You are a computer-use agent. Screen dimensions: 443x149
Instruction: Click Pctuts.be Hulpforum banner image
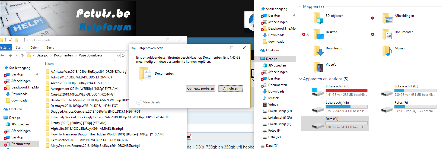point(68,18)
